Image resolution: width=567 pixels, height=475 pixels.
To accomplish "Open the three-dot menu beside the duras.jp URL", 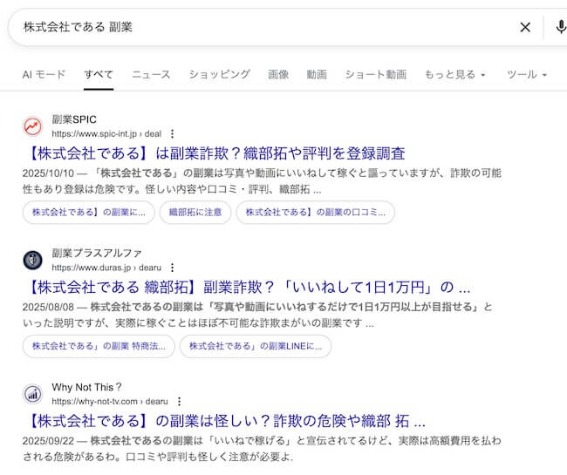I will tap(172, 268).
